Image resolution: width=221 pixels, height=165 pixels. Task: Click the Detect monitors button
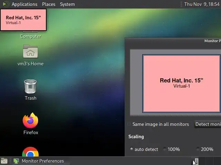coord(208,124)
